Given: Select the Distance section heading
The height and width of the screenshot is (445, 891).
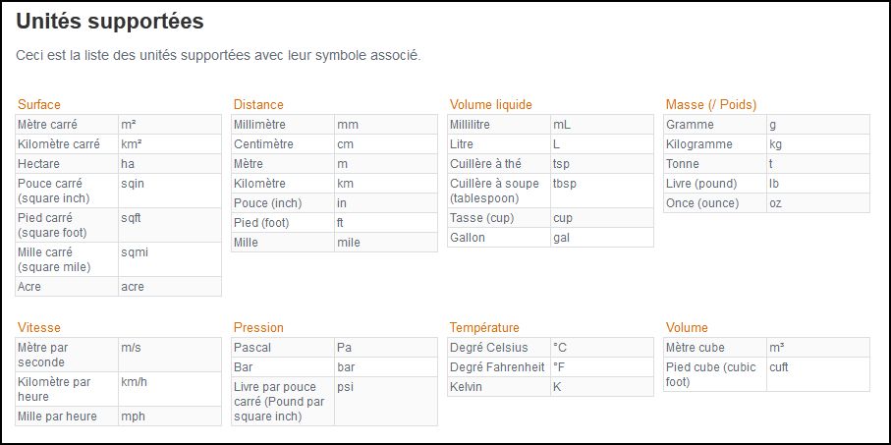Looking at the screenshot, I should (258, 104).
